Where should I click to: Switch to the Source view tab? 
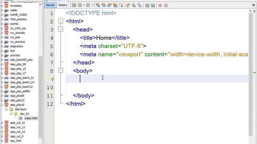(50, 5)
